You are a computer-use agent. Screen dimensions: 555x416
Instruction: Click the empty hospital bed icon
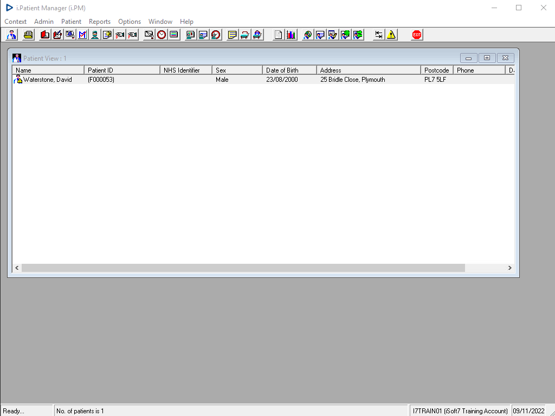point(244,35)
